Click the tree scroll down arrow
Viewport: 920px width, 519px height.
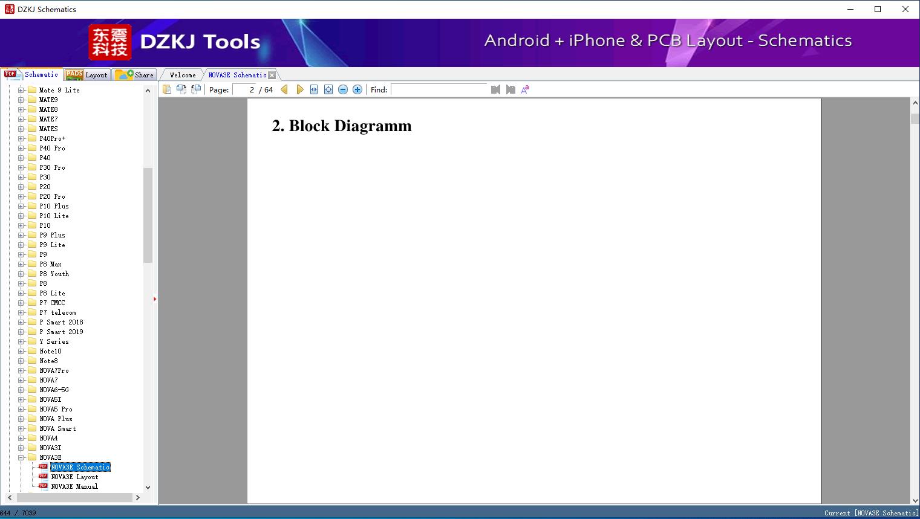tap(148, 487)
